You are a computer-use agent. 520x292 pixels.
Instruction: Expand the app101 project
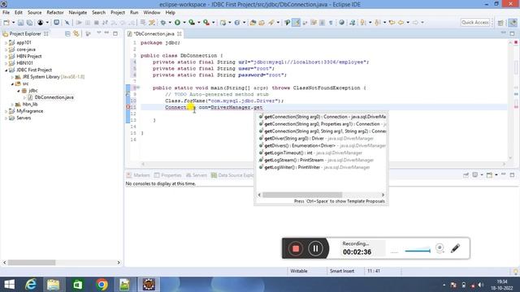pos(6,43)
